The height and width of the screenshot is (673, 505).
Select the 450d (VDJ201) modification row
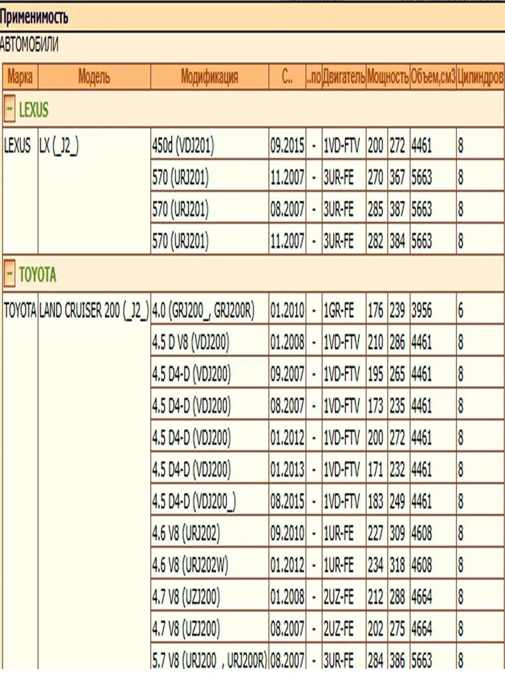click(183, 146)
